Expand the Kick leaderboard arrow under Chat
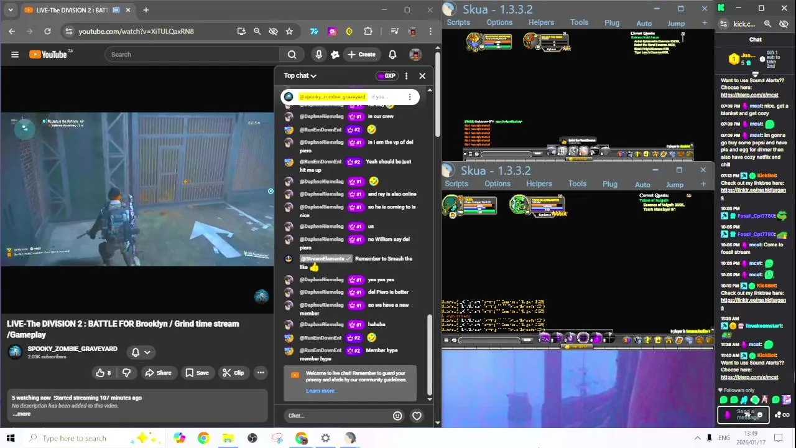Image resolution: width=796 pixels, height=448 pixels. click(x=755, y=74)
